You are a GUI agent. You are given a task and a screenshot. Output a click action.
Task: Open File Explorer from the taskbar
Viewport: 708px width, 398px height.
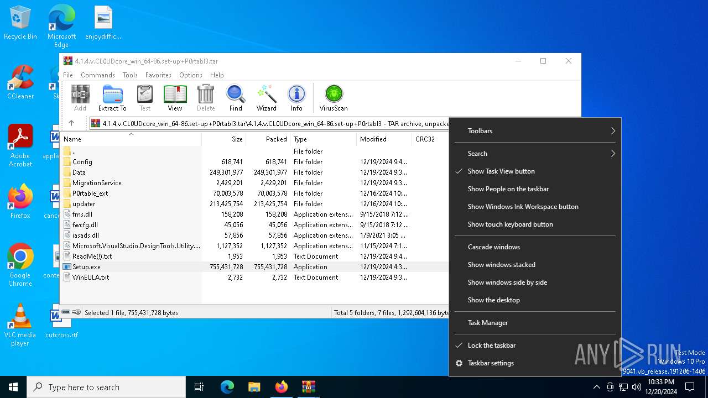254,387
